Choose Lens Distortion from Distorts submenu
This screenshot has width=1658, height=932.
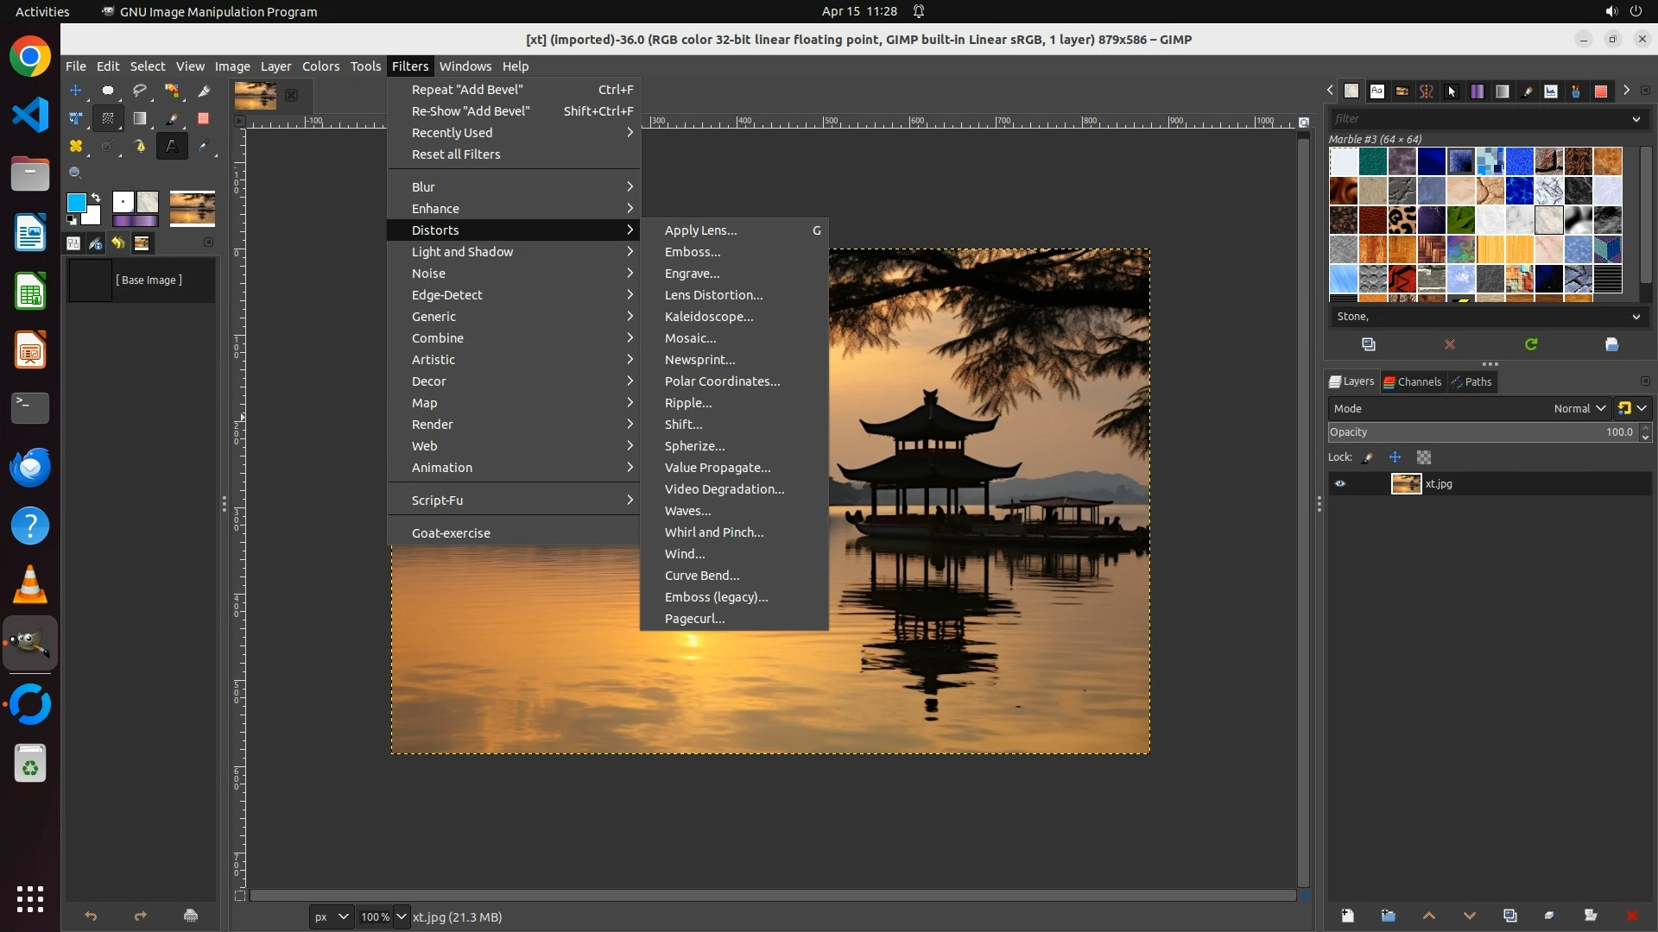coord(713,295)
